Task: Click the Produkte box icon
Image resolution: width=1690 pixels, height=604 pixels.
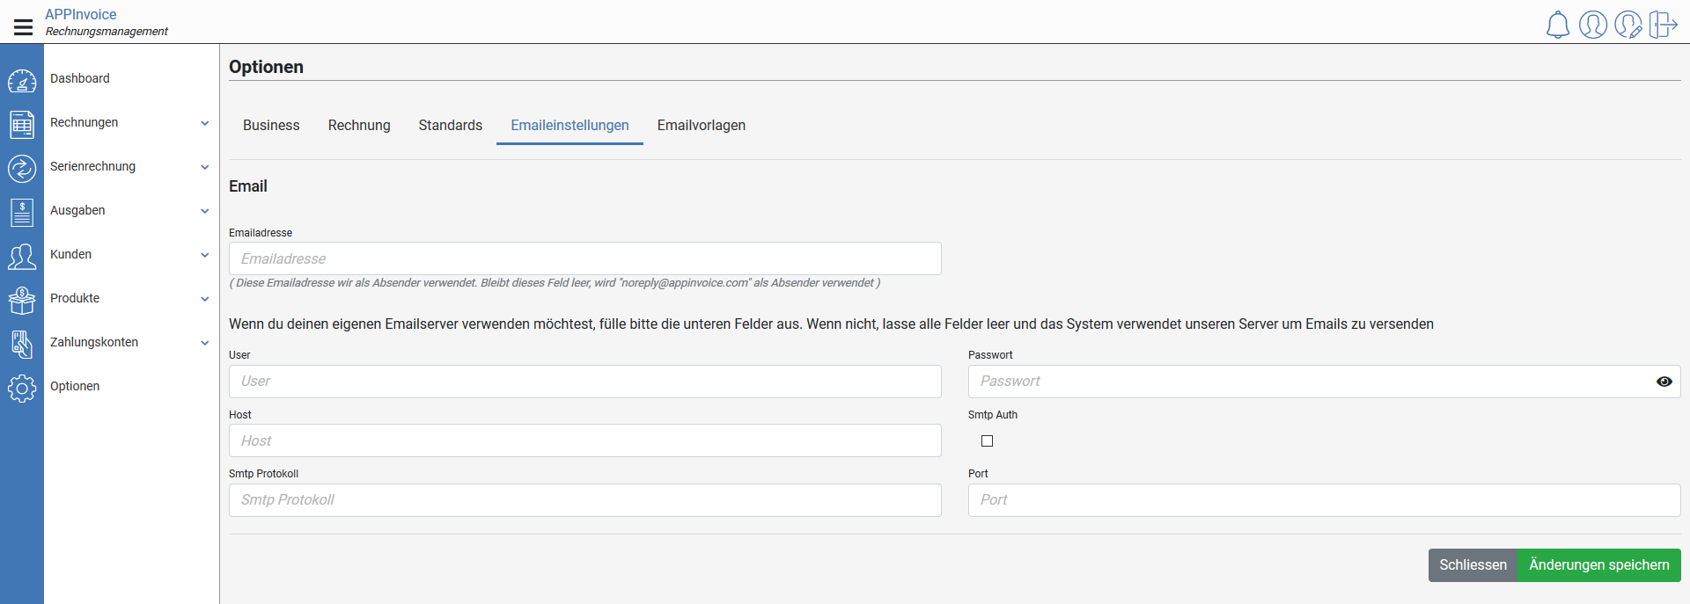Action: point(22,300)
